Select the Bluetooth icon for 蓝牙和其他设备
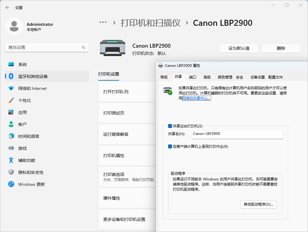 pos(11,76)
